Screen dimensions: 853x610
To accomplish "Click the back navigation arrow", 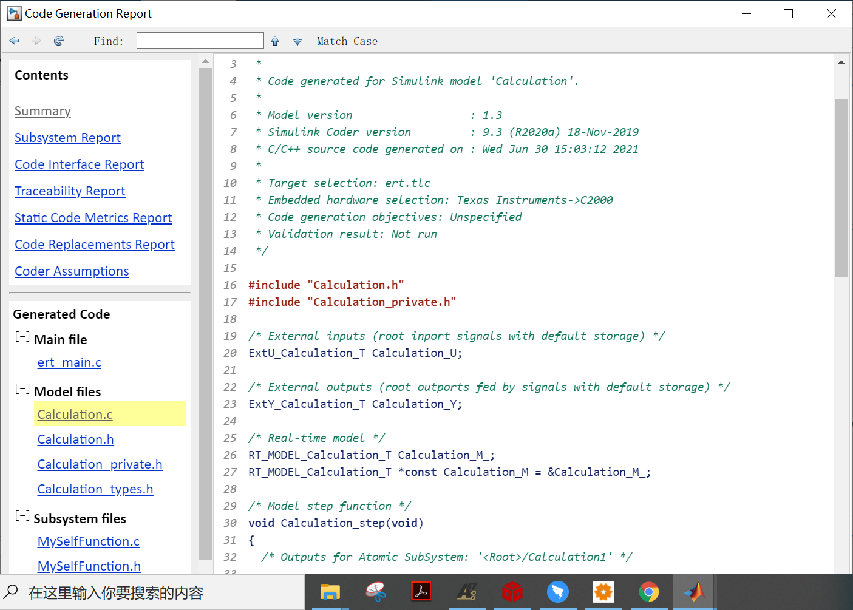I will pyautogui.click(x=14, y=41).
